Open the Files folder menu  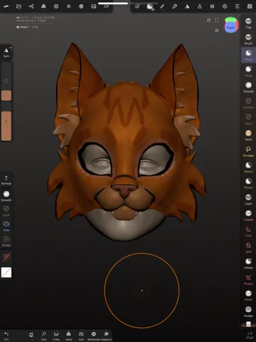(x=18, y=6)
